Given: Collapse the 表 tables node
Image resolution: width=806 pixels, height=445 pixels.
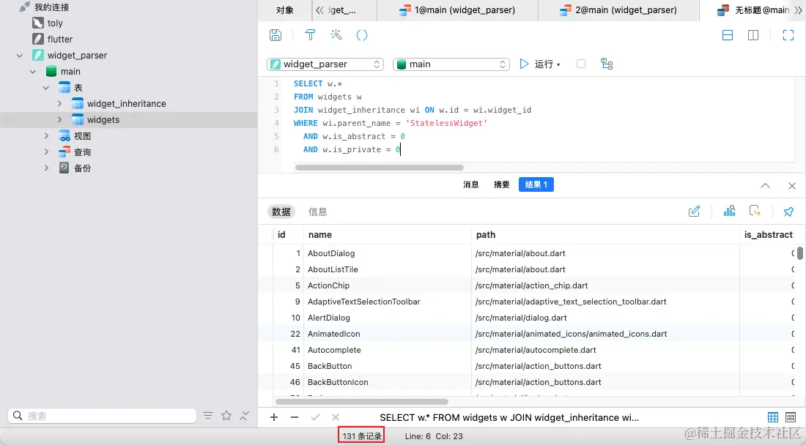Looking at the screenshot, I should point(46,88).
